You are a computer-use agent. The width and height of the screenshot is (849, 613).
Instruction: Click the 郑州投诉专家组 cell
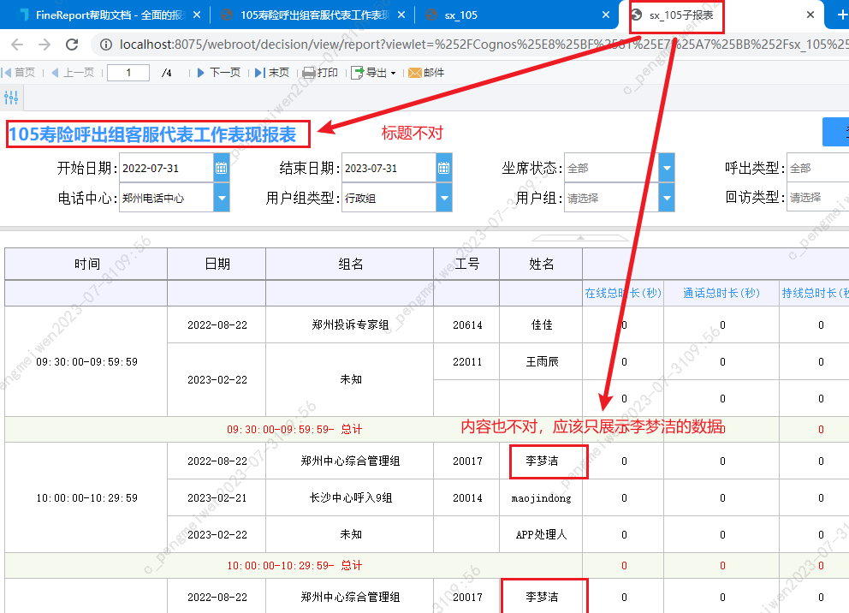coord(350,325)
